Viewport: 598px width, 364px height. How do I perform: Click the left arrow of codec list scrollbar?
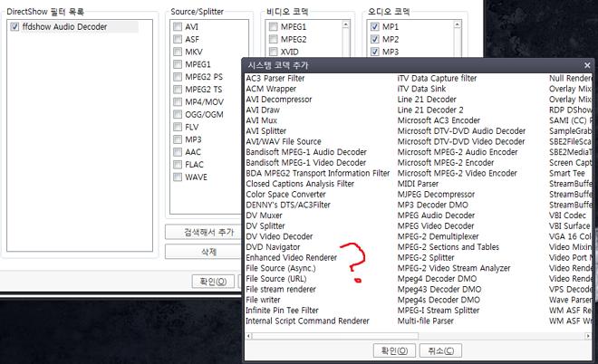point(248,336)
